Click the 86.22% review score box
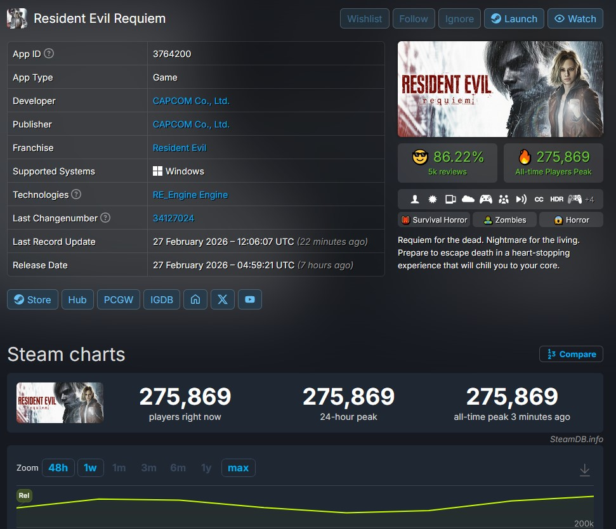The height and width of the screenshot is (529, 616). (447, 162)
